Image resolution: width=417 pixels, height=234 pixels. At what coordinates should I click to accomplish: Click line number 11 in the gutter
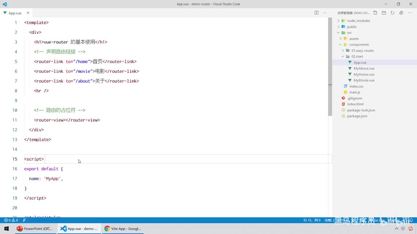tap(15, 120)
